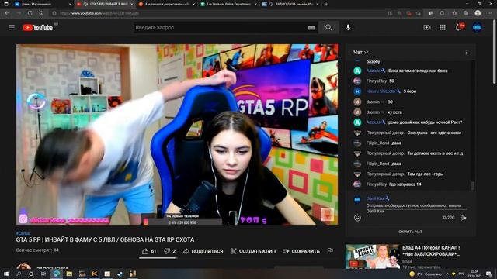Reload the browser page
The width and height of the screenshot is (497, 279).
pos(30,13)
